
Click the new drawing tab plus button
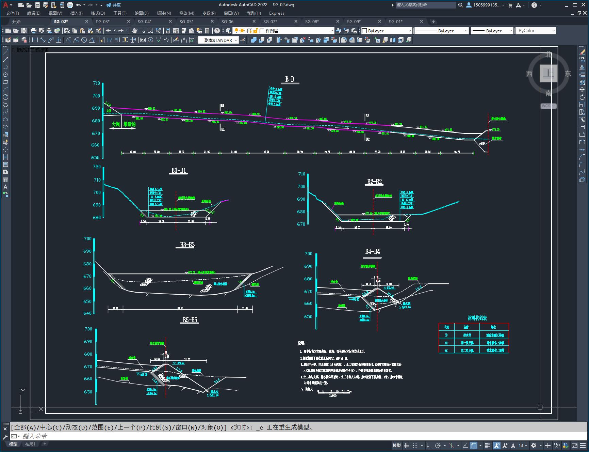click(433, 21)
